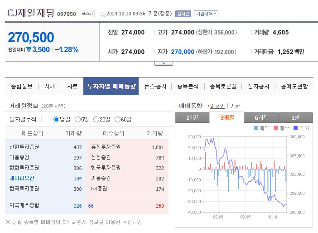Click the calendar clock icon beside the date
This screenshot has height=233, width=318.
(x=102, y=14)
